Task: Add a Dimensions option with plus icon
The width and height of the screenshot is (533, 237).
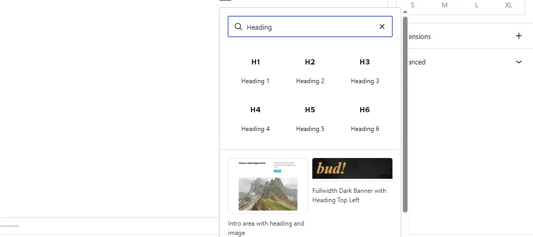Action: pyautogui.click(x=519, y=36)
